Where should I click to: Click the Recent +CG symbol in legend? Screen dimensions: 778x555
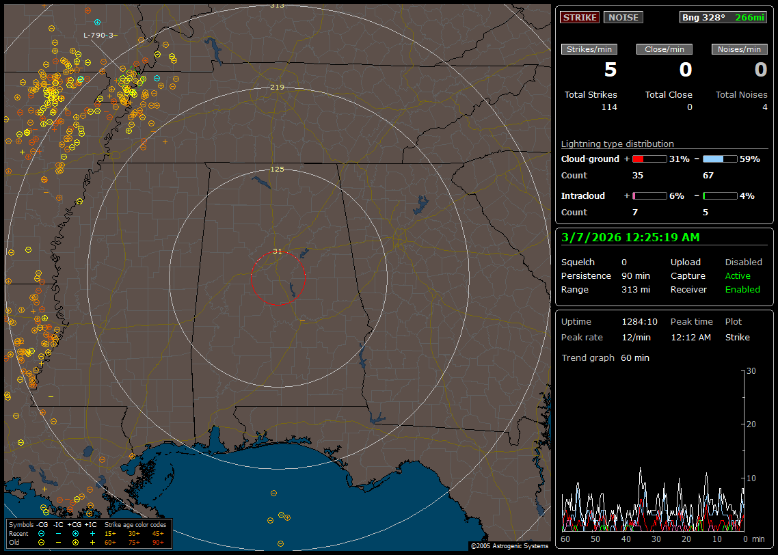[75, 533]
